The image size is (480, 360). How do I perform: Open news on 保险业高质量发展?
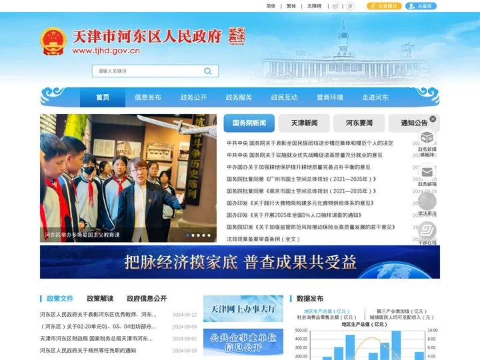pyautogui.click(x=311, y=227)
